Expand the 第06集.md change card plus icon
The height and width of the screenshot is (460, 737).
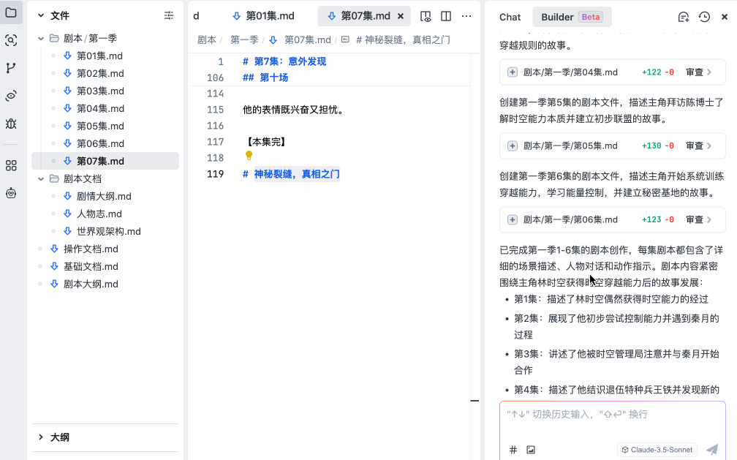tap(513, 219)
